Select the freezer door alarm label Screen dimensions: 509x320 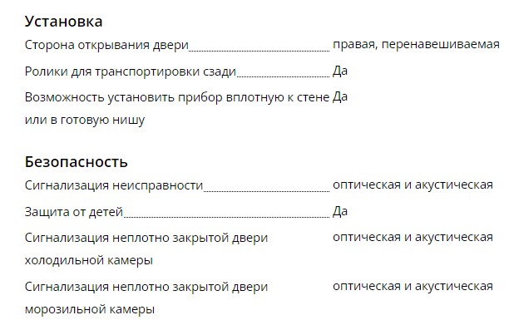coord(146,298)
